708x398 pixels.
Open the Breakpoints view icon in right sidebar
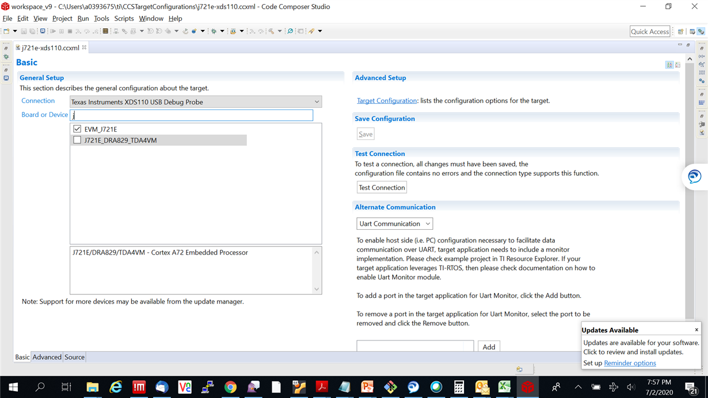coord(702,81)
